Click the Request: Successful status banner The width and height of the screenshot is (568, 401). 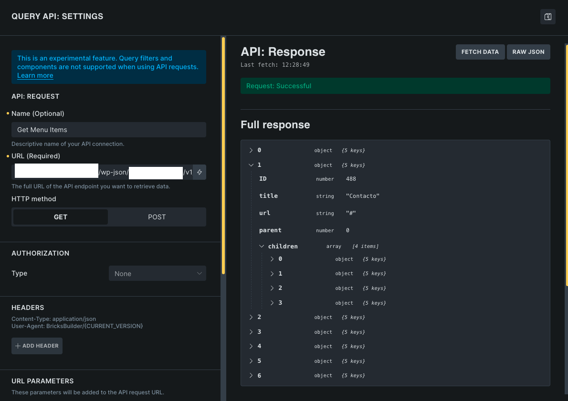(395, 86)
